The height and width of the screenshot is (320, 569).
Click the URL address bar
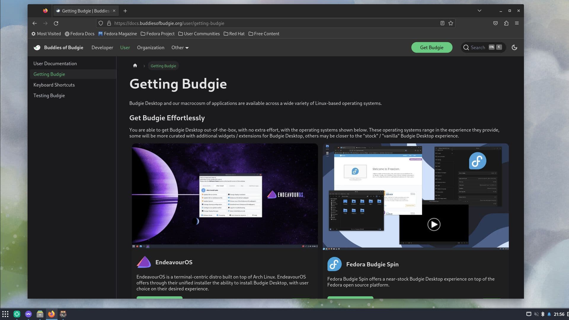pyautogui.click(x=276, y=23)
